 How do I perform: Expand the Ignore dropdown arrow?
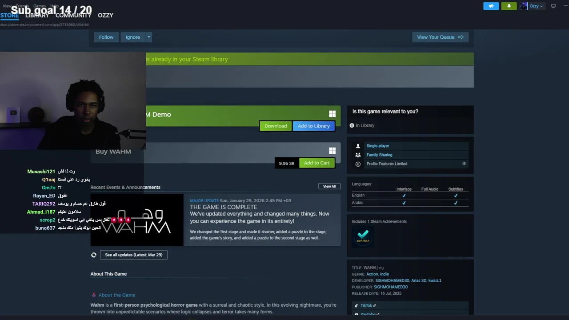[149, 37]
